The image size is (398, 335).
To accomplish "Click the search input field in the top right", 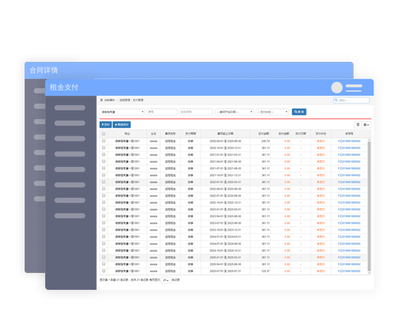I will coord(352,100).
